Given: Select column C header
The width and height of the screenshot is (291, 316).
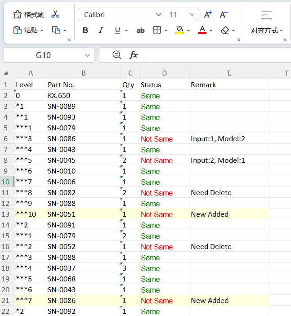Looking at the screenshot, I should click(x=130, y=73).
